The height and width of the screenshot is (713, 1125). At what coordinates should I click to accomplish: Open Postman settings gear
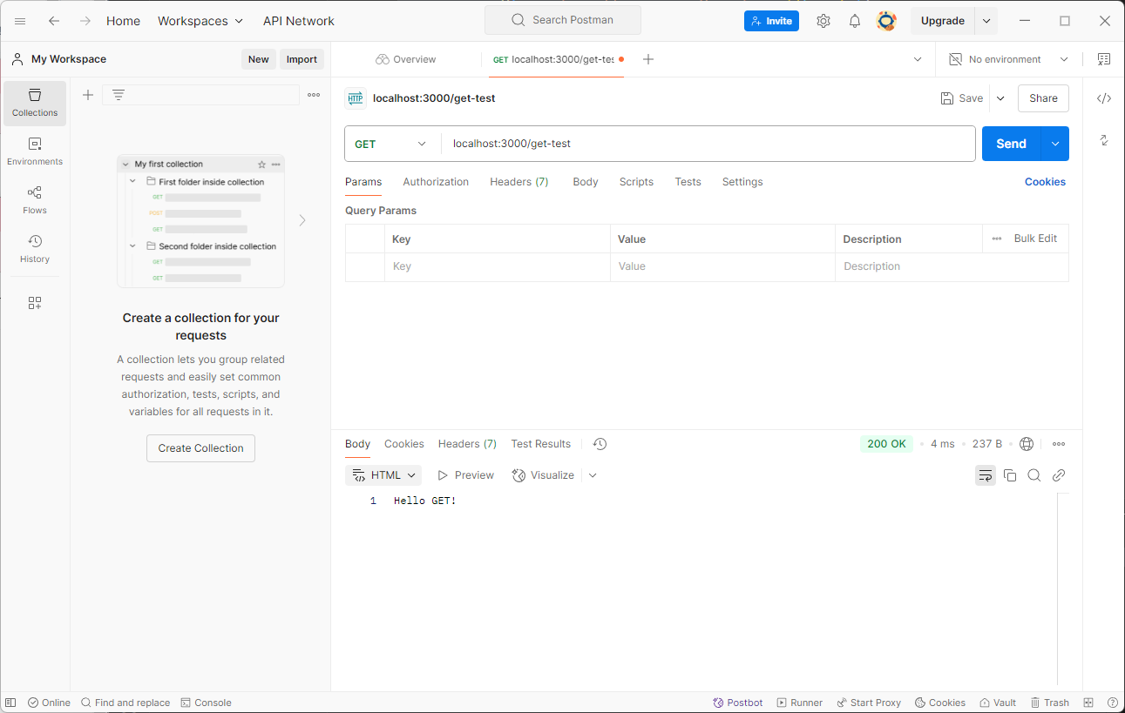[x=823, y=21]
